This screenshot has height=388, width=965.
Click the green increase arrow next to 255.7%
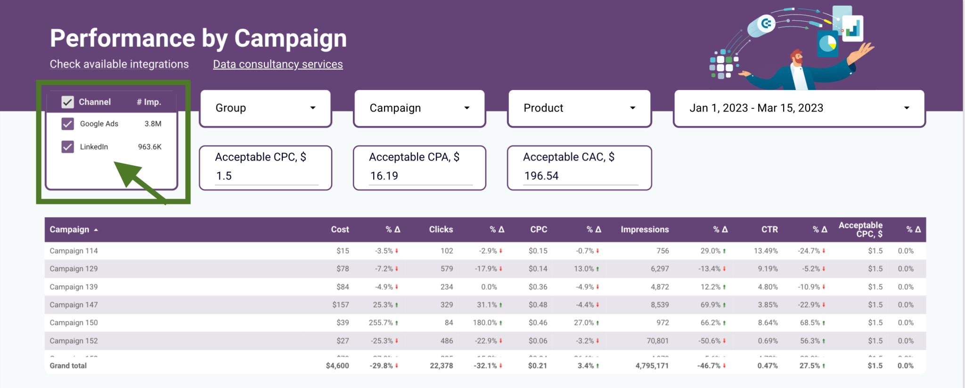[x=397, y=323]
